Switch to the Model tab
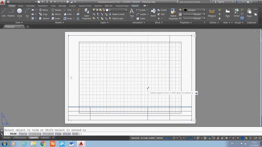Image resolution: width=262 pixels, height=147 pixels. (x=7, y=138)
